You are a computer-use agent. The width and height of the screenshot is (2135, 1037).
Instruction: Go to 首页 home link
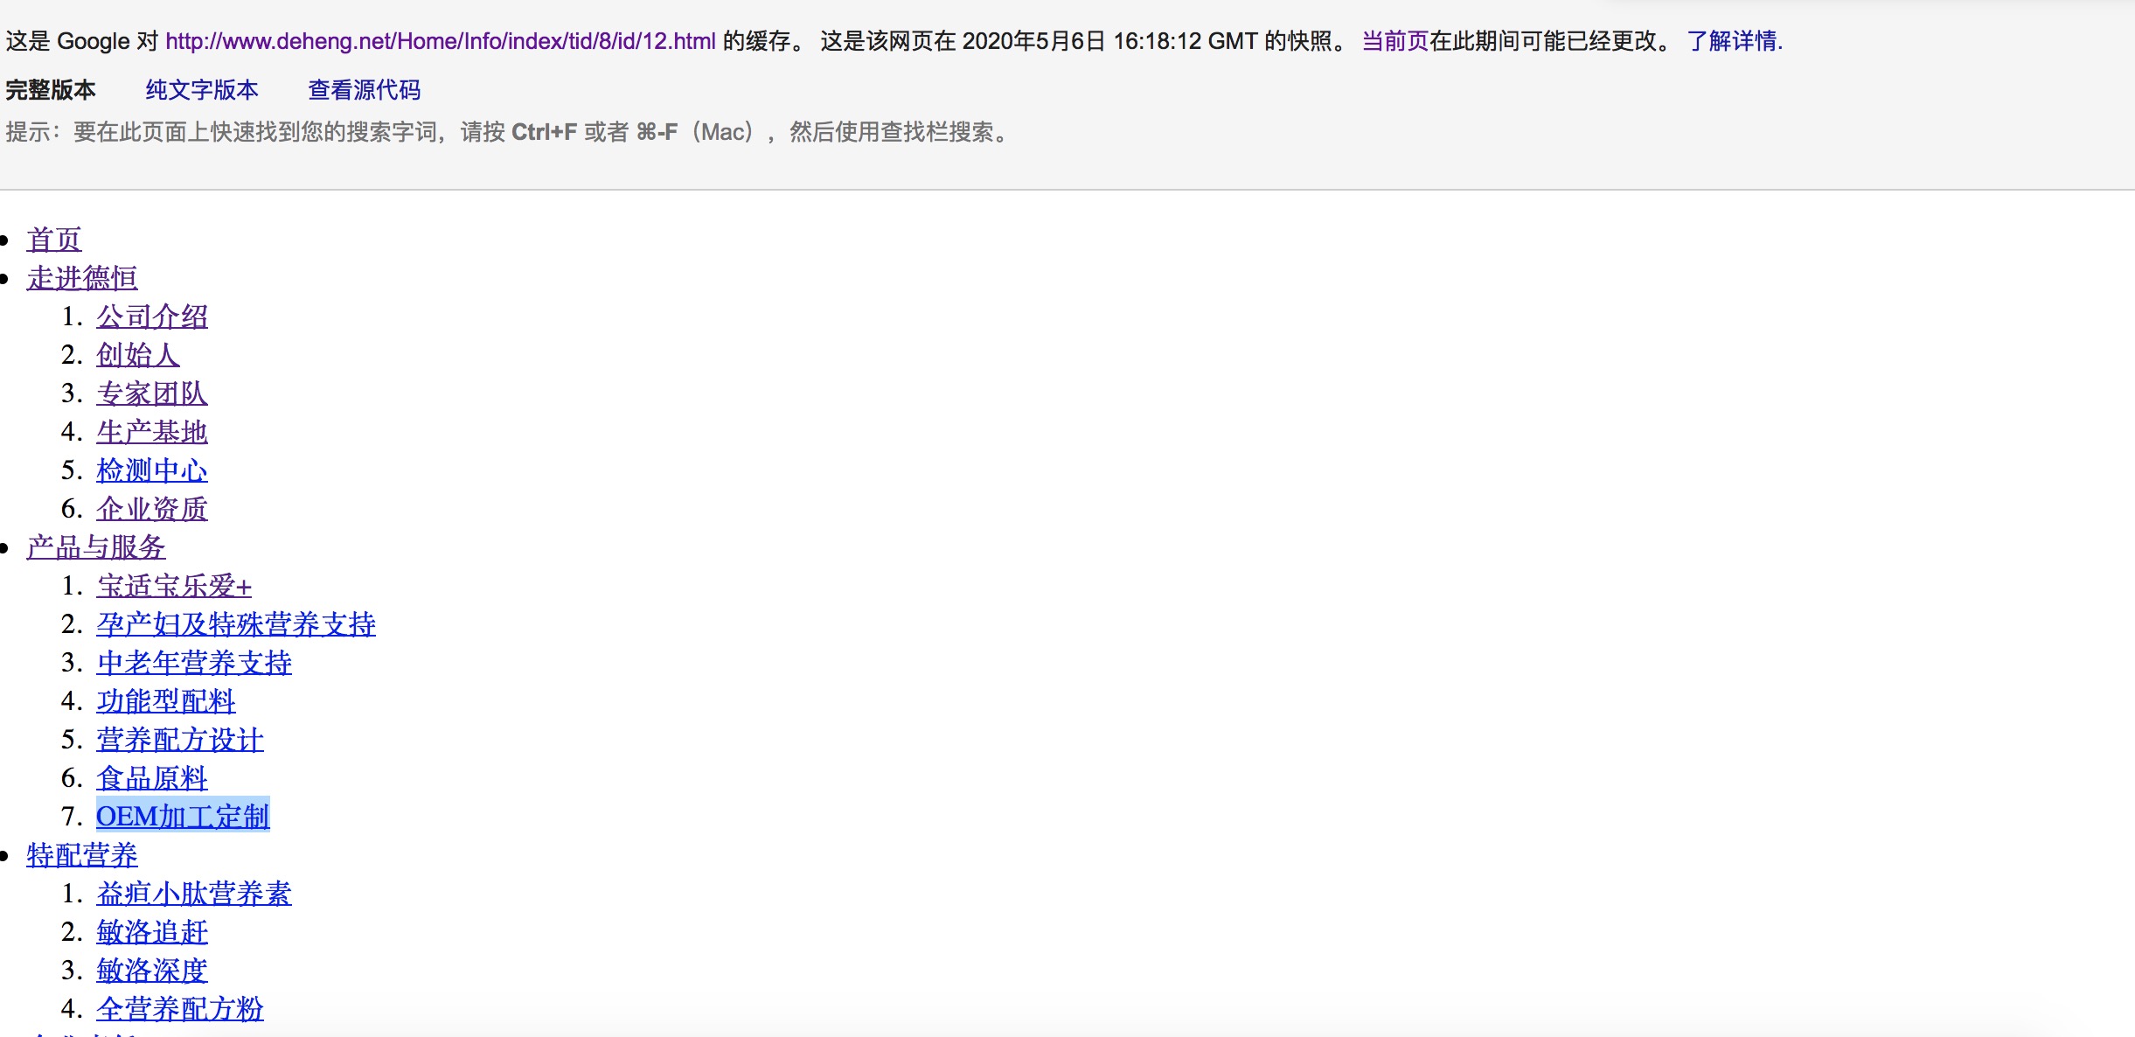pos(54,240)
